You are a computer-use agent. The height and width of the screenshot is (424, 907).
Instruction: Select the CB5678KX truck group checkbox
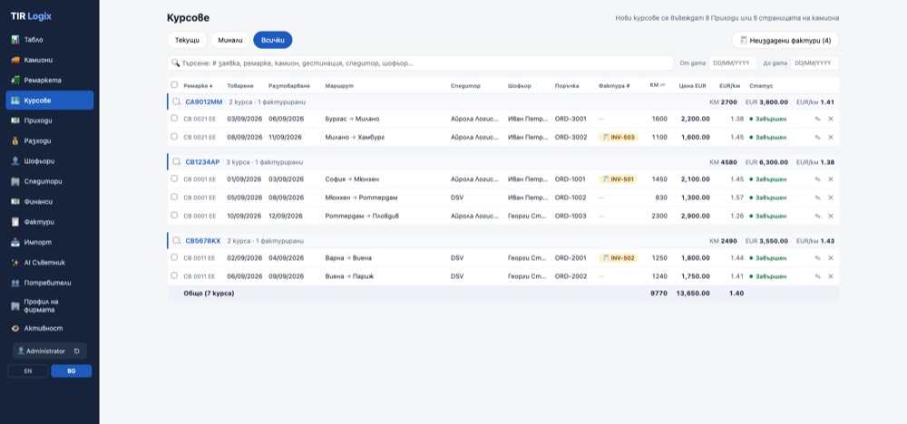pyautogui.click(x=177, y=240)
